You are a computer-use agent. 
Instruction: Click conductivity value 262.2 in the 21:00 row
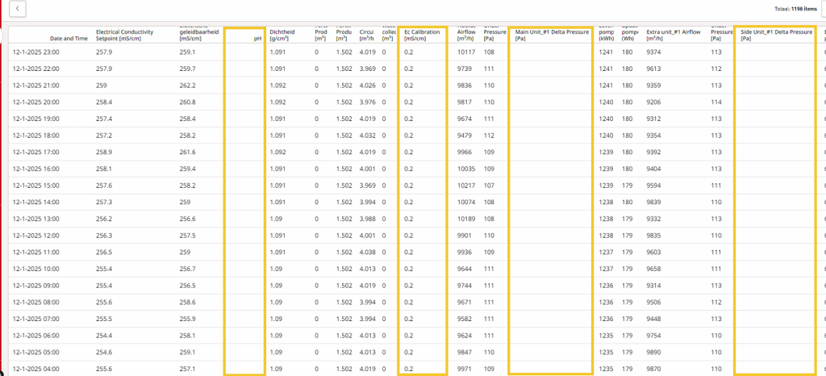(x=187, y=86)
